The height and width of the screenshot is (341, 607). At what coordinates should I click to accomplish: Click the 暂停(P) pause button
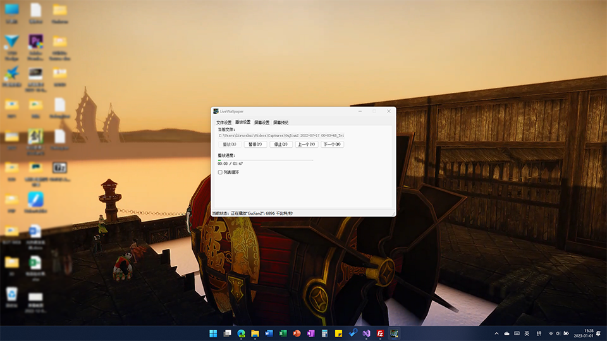point(255,144)
